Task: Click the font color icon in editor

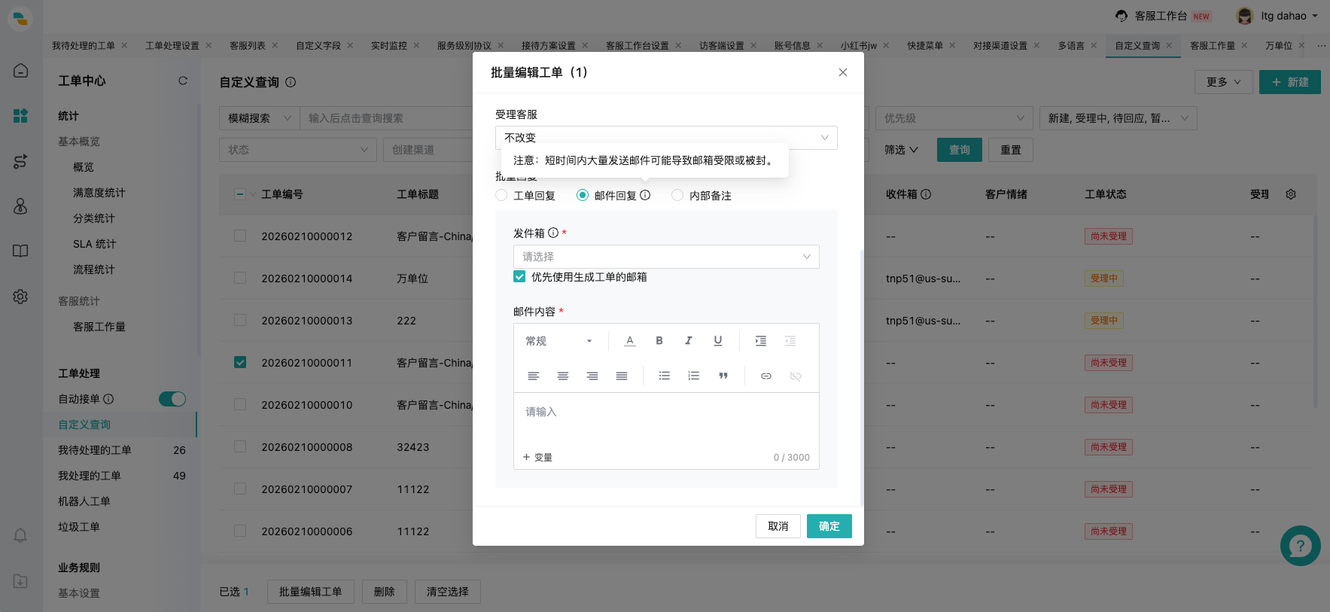Action: click(x=630, y=341)
